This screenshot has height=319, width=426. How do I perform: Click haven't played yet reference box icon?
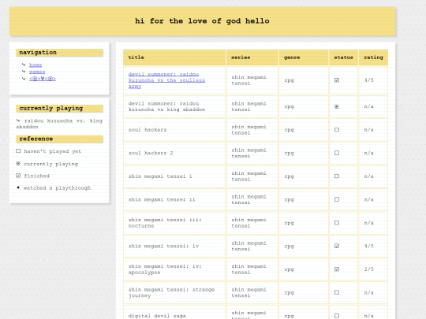point(18,151)
